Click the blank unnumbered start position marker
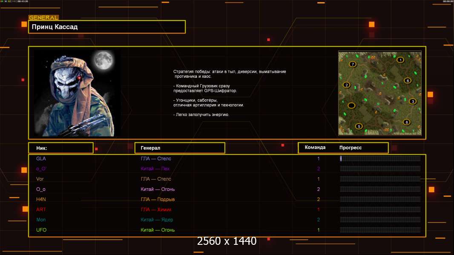This screenshot has height=255, width=454. 351,105
